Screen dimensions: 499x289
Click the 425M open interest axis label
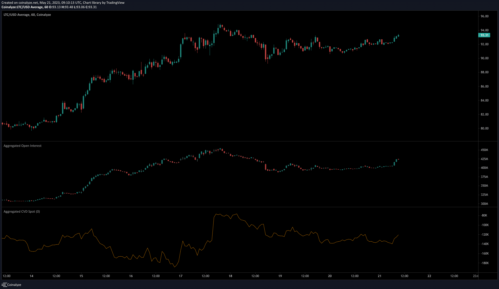(484, 159)
